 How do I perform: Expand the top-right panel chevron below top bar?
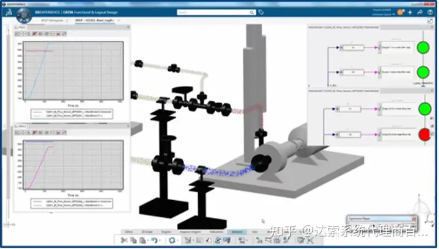(429, 20)
